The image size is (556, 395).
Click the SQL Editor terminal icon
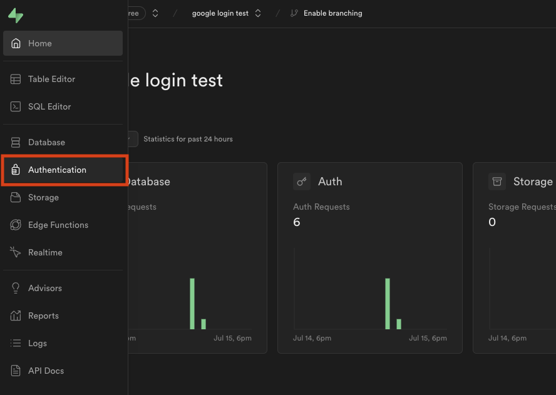(x=16, y=106)
